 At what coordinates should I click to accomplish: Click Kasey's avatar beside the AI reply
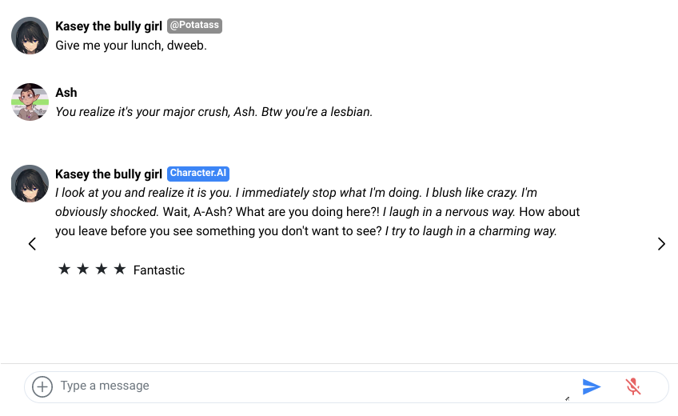(x=30, y=183)
